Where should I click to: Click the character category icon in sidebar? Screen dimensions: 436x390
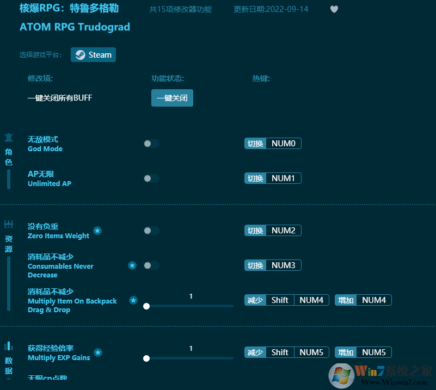9,138
